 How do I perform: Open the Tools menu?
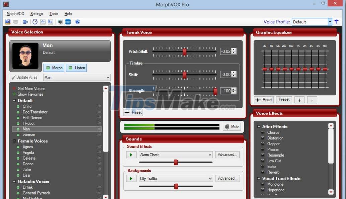point(54,14)
